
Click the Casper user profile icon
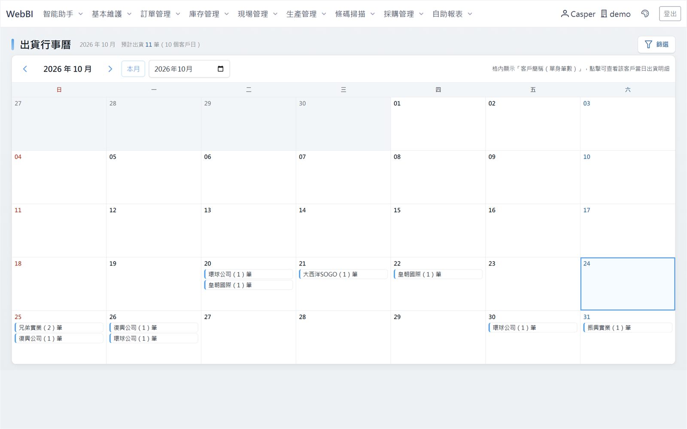565,14
